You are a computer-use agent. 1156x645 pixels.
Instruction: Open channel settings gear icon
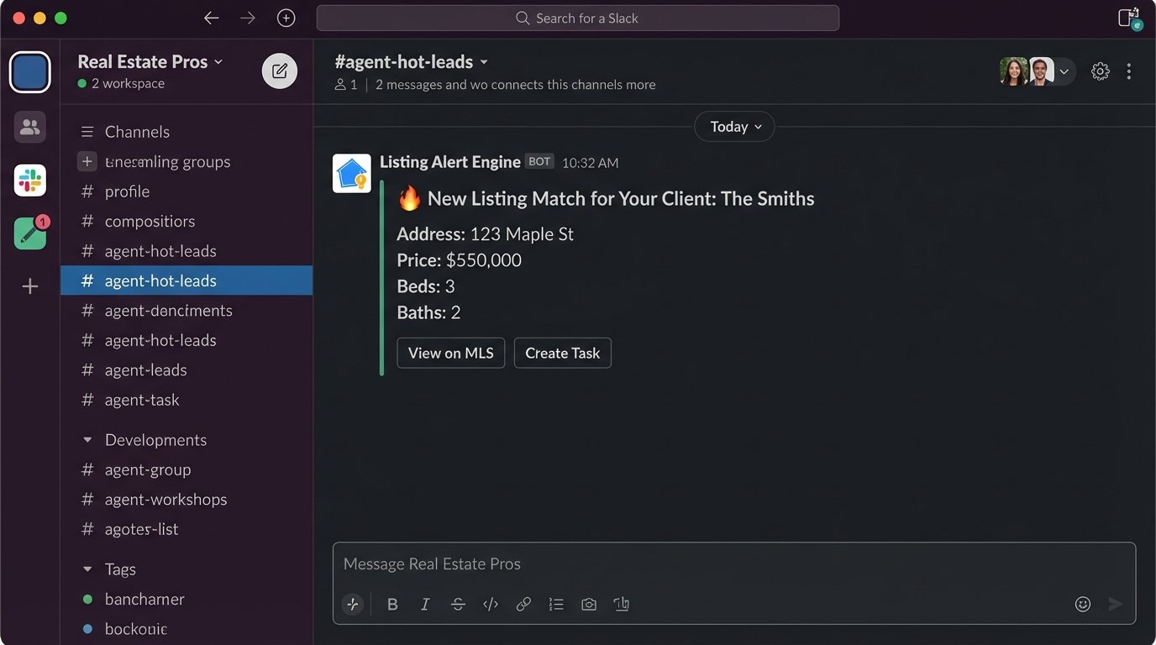[1100, 71]
